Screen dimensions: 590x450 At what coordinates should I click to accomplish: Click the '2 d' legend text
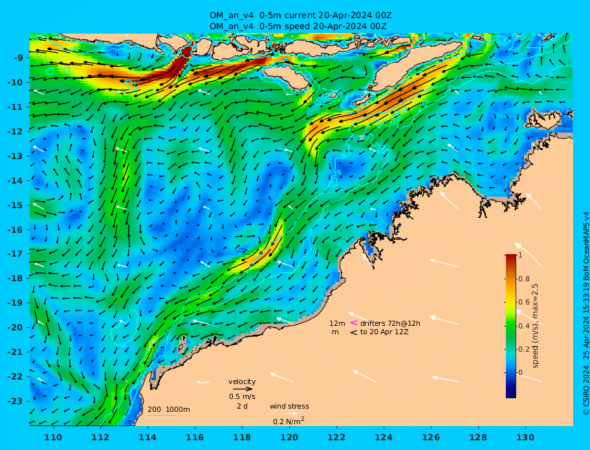pos(242,406)
